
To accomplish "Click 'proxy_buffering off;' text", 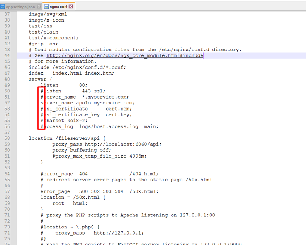I will point(82,150).
